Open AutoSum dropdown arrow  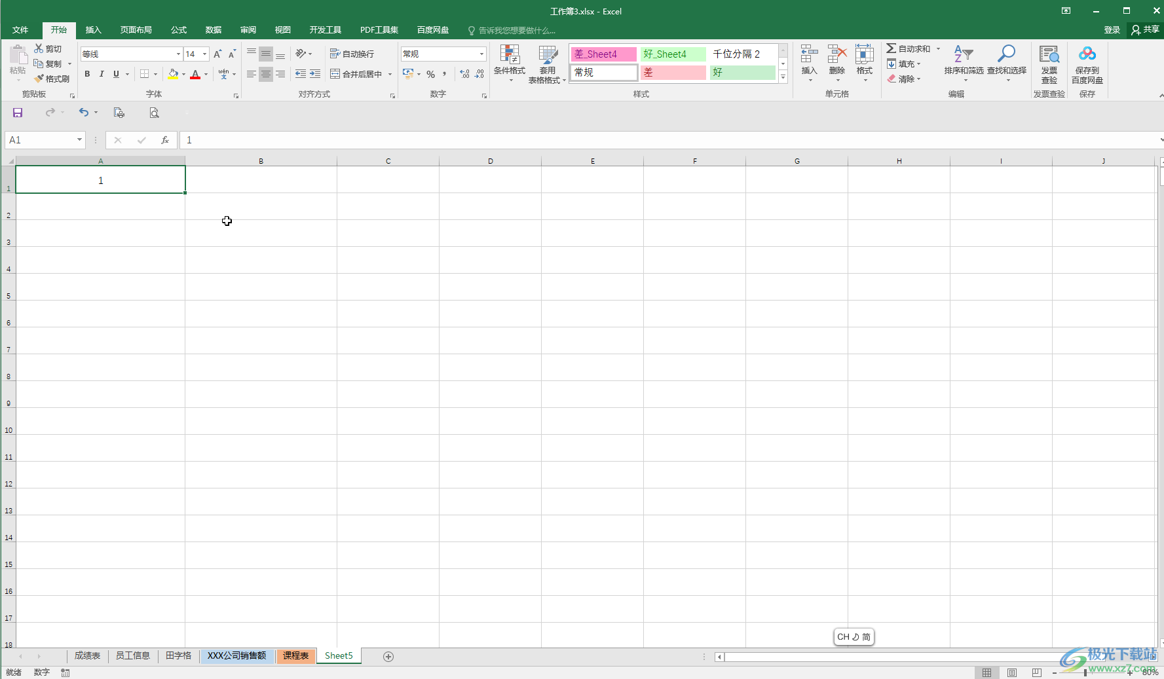tap(938, 48)
